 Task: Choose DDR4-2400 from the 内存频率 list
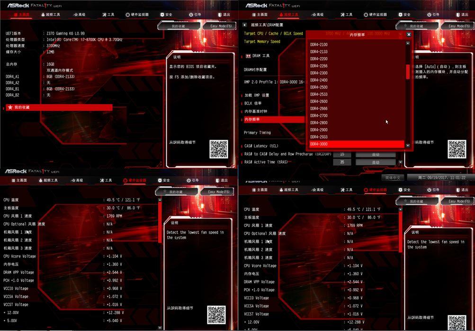point(357,80)
